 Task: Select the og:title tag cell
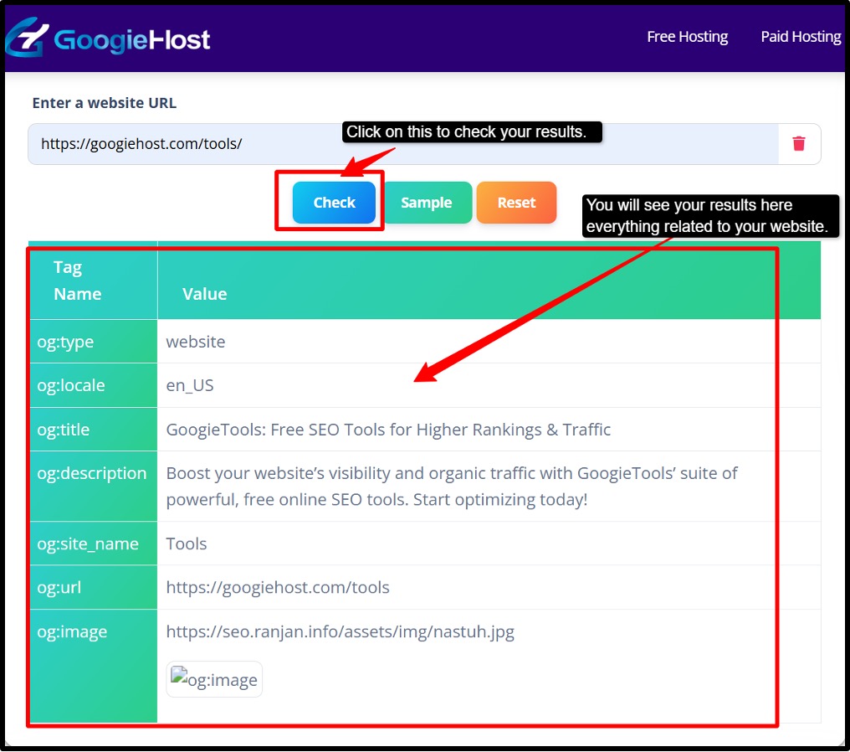click(x=93, y=430)
